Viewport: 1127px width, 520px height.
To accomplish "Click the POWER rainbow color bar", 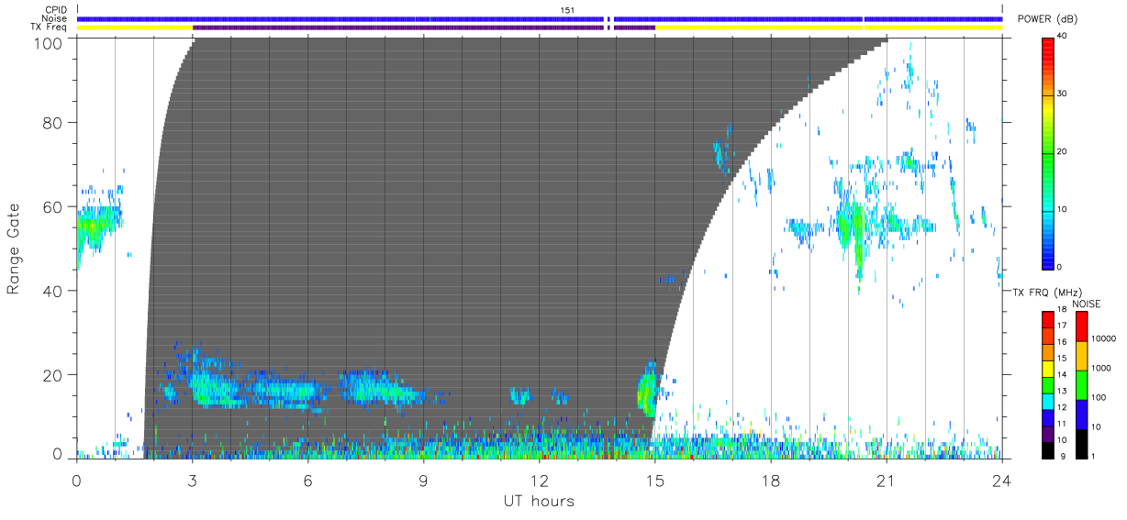I will click(x=1048, y=152).
